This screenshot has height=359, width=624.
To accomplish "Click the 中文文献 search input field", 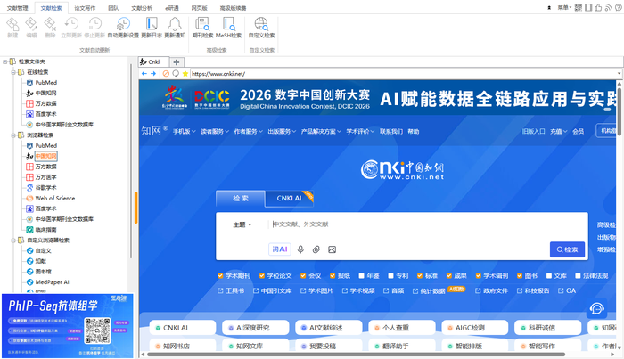I will [428, 224].
